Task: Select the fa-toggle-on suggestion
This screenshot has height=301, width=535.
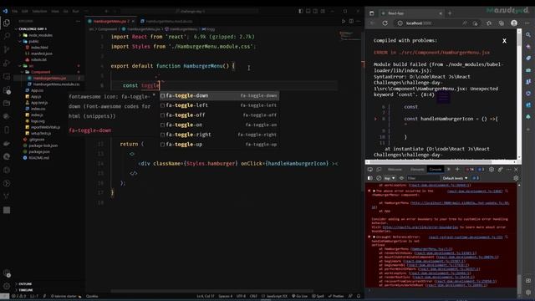Action: click(x=219, y=125)
